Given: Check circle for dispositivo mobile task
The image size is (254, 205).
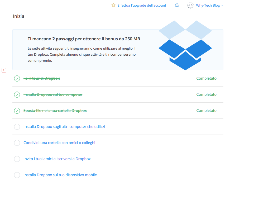Looking at the screenshot, I should tap(17, 175).
